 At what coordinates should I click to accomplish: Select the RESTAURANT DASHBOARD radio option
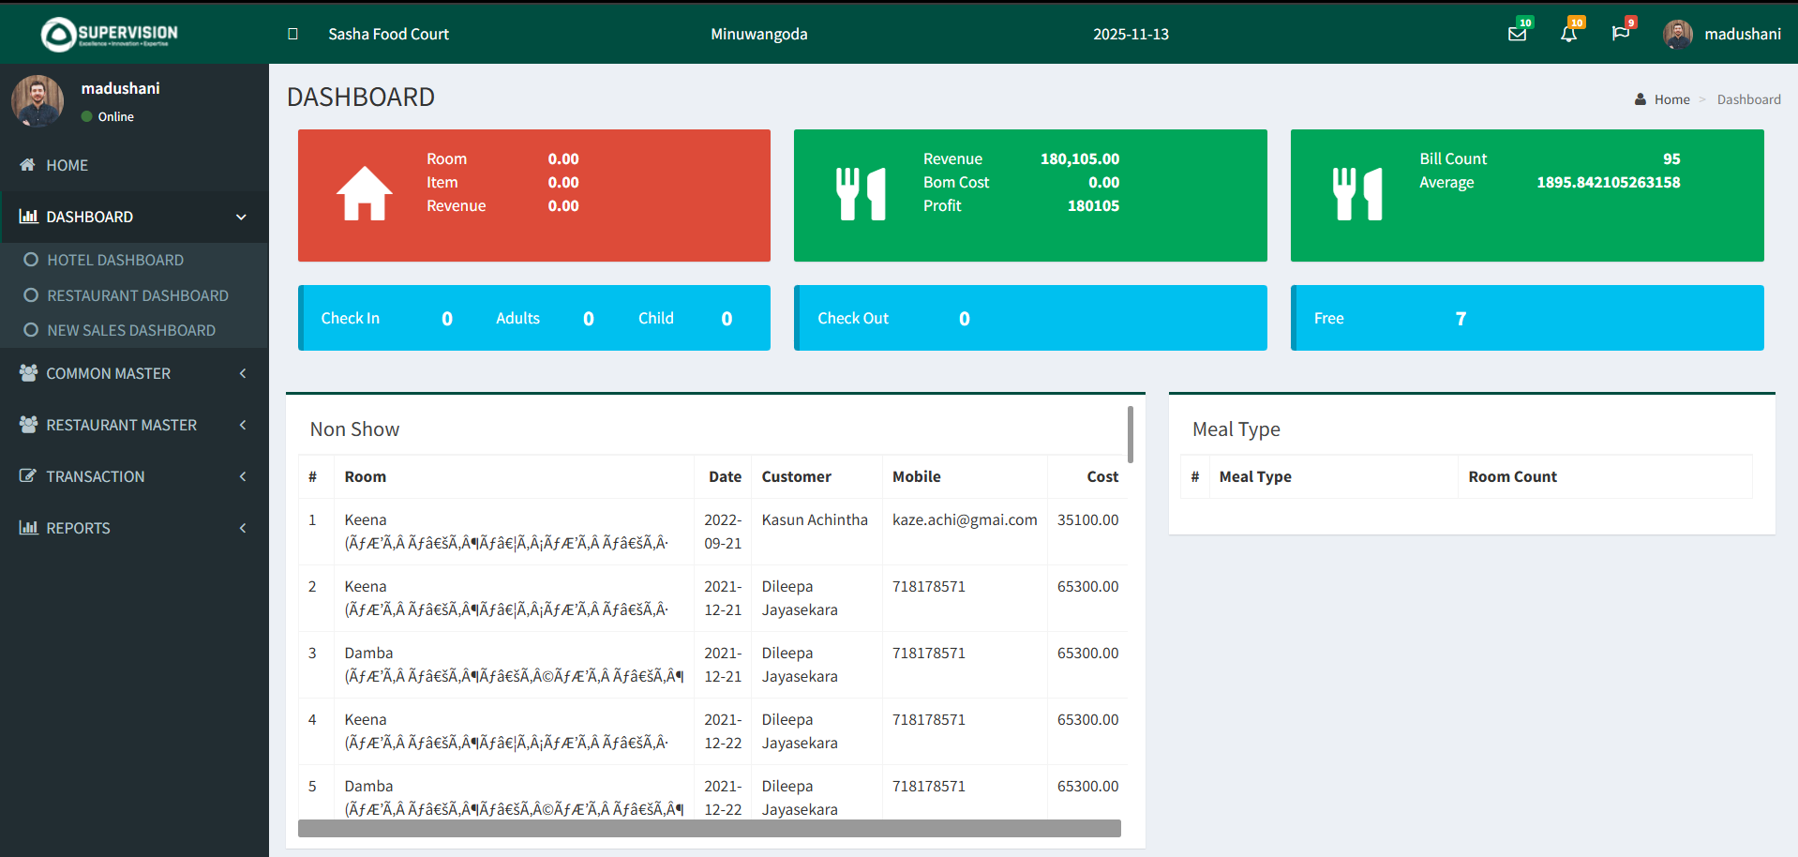tap(31, 295)
